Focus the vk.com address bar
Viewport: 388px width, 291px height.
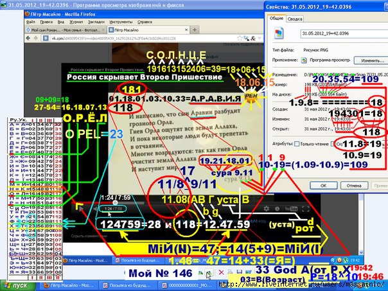pos(142,39)
